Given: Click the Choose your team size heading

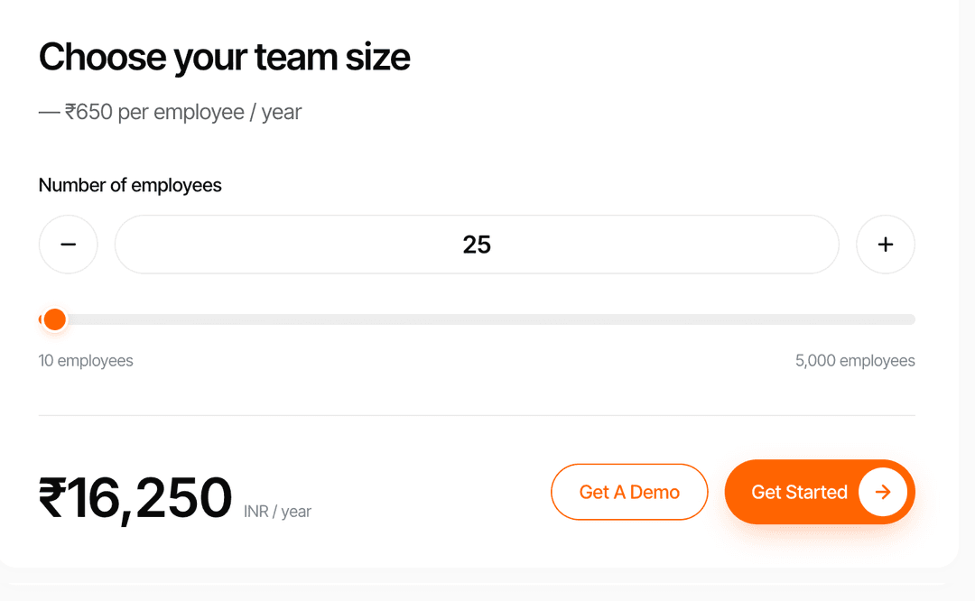Looking at the screenshot, I should [225, 58].
